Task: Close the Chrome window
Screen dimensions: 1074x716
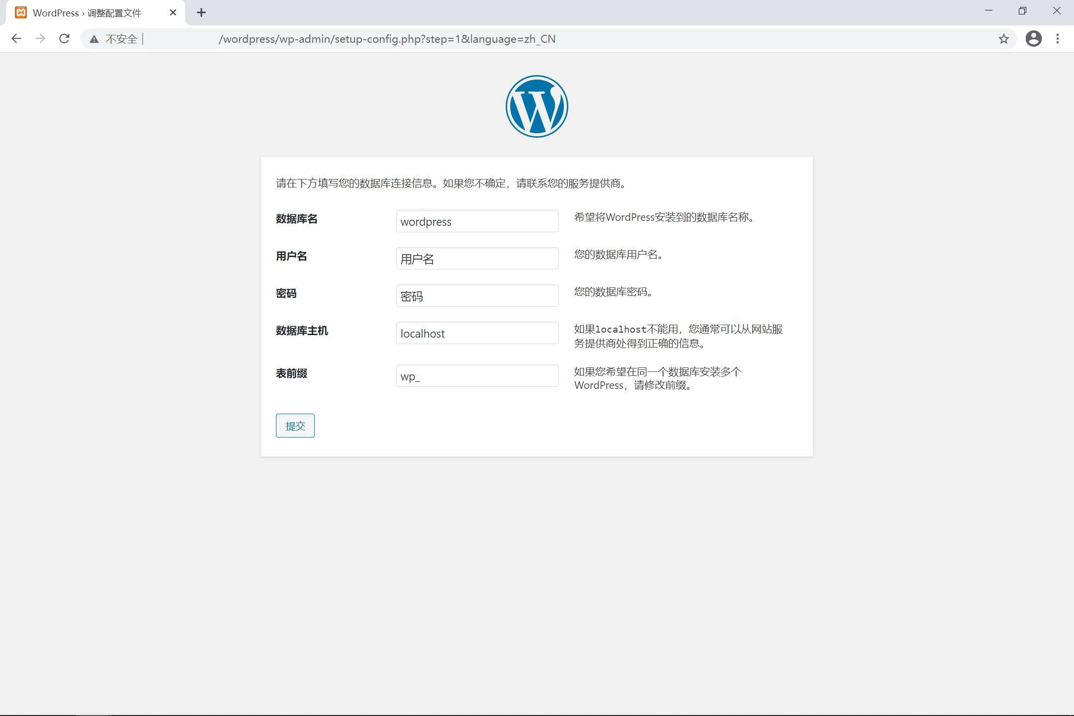Action: [1057, 11]
